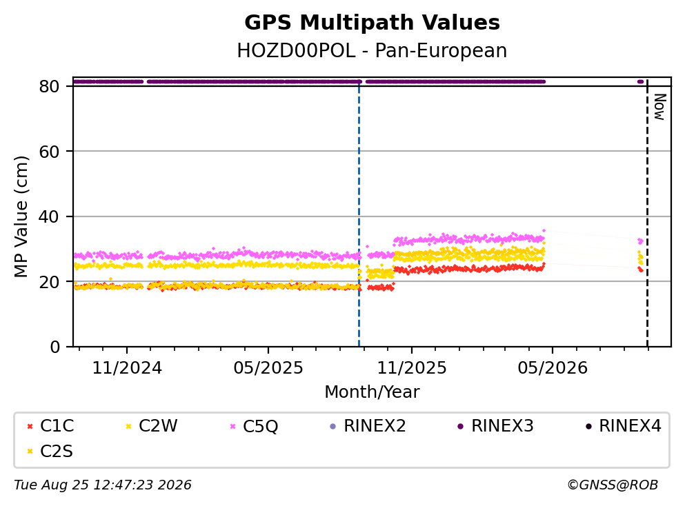Click the GPS Multipath Values title
The image size is (685, 506).
373,23
